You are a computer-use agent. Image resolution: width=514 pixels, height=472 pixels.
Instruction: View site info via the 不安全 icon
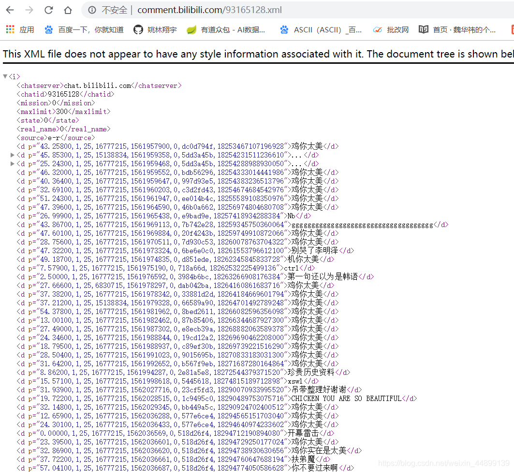tap(92, 10)
